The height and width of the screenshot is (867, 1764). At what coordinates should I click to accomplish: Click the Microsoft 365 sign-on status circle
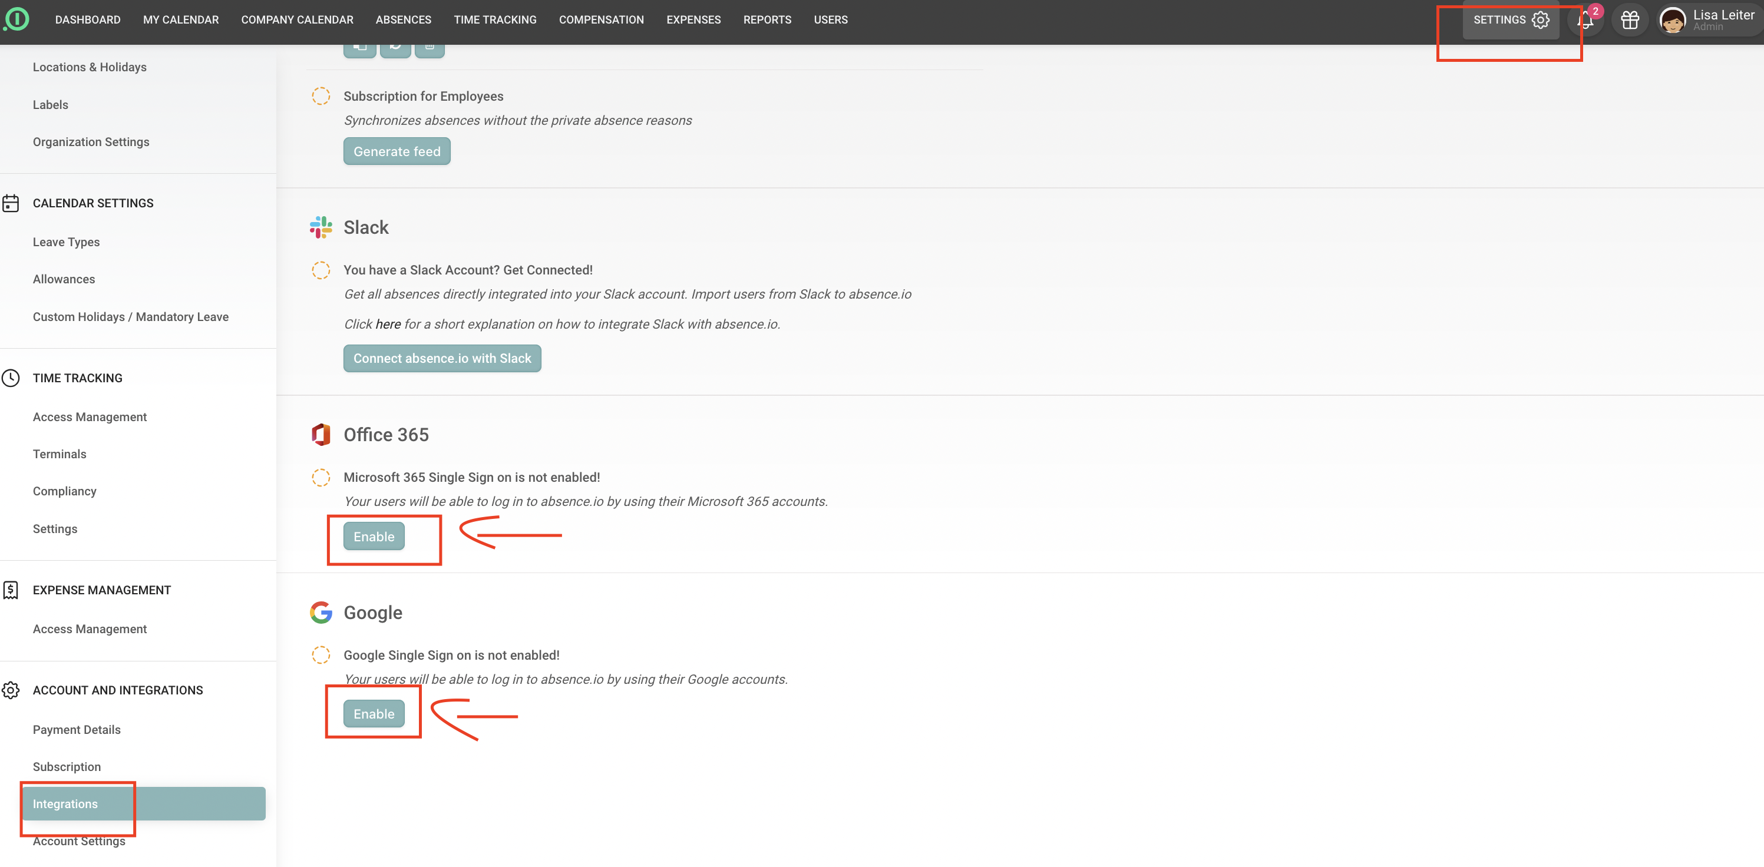(321, 477)
